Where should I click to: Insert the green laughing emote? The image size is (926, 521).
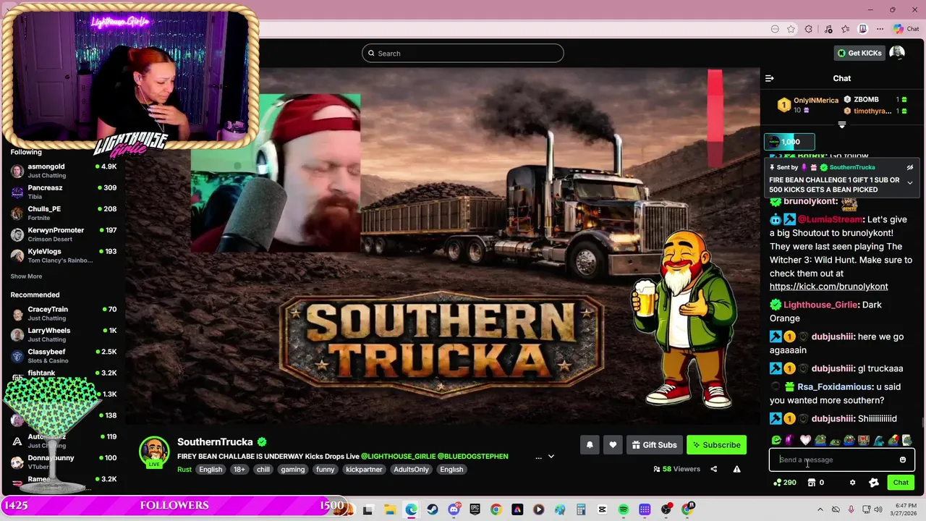point(776,440)
